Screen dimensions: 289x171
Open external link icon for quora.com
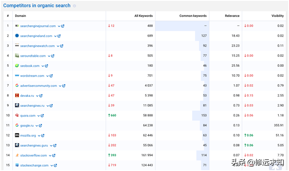(x=42, y=116)
